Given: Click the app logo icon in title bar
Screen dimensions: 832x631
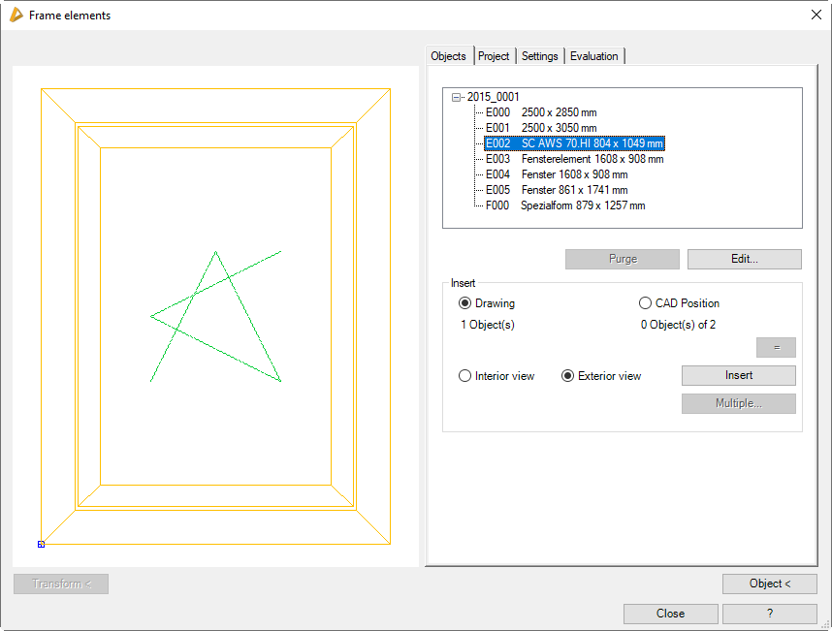Looking at the screenshot, I should pos(16,15).
